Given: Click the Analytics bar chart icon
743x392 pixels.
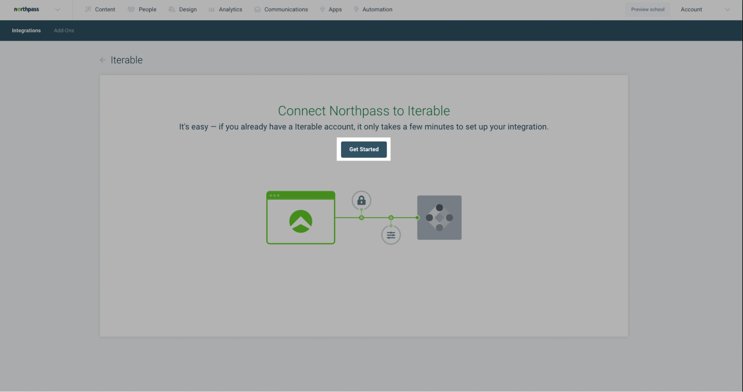Looking at the screenshot, I should [x=212, y=9].
